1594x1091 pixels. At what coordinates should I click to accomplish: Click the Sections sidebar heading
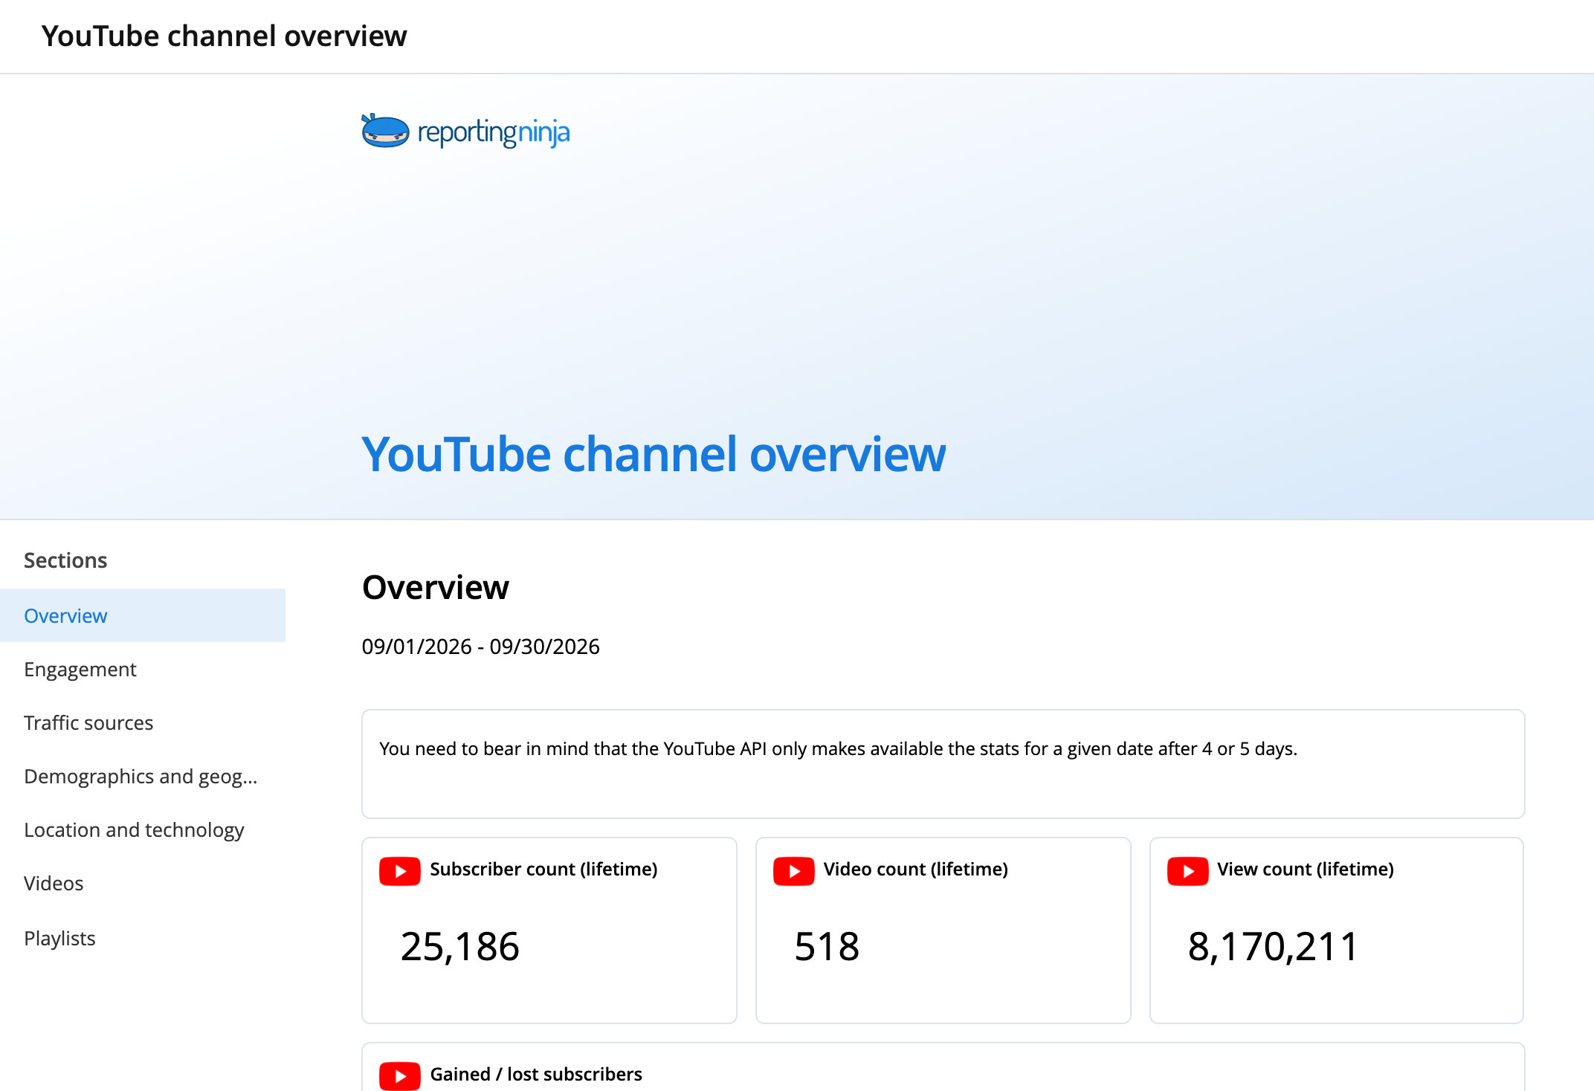[65, 560]
